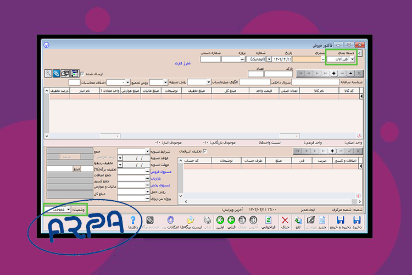This screenshot has height=275, width=412.
Task: Toggle the ارسال شده checkbox
Action: click(82, 74)
